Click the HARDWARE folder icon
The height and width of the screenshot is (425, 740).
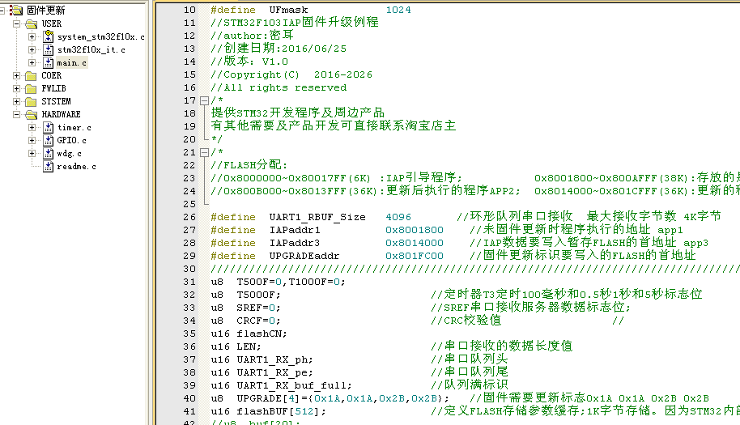(x=31, y=115)
